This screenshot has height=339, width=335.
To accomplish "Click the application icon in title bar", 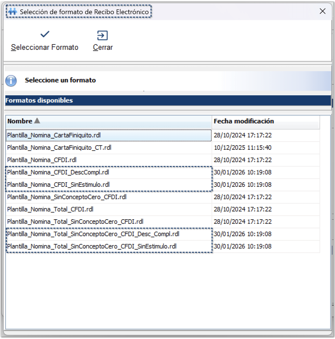I will pyautogui.click(x=13, y=12).
